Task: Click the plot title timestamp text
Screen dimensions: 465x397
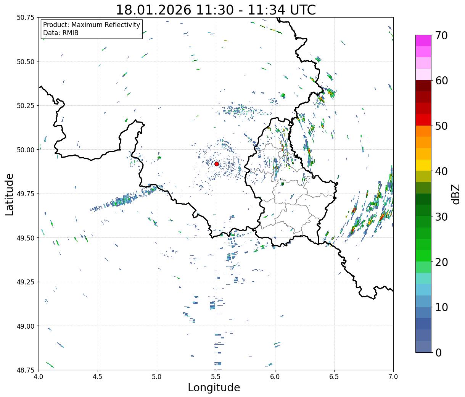Action: [x=216, y=10]
